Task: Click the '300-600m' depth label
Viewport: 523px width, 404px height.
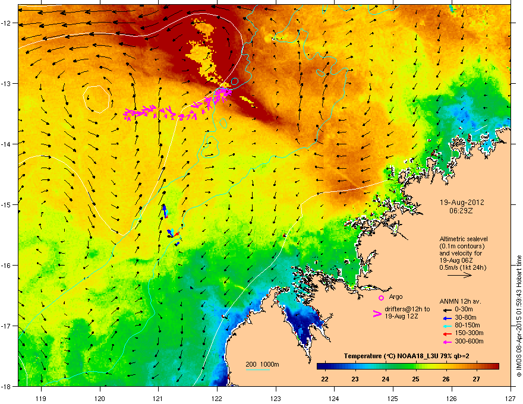Action: click(469, 342)
